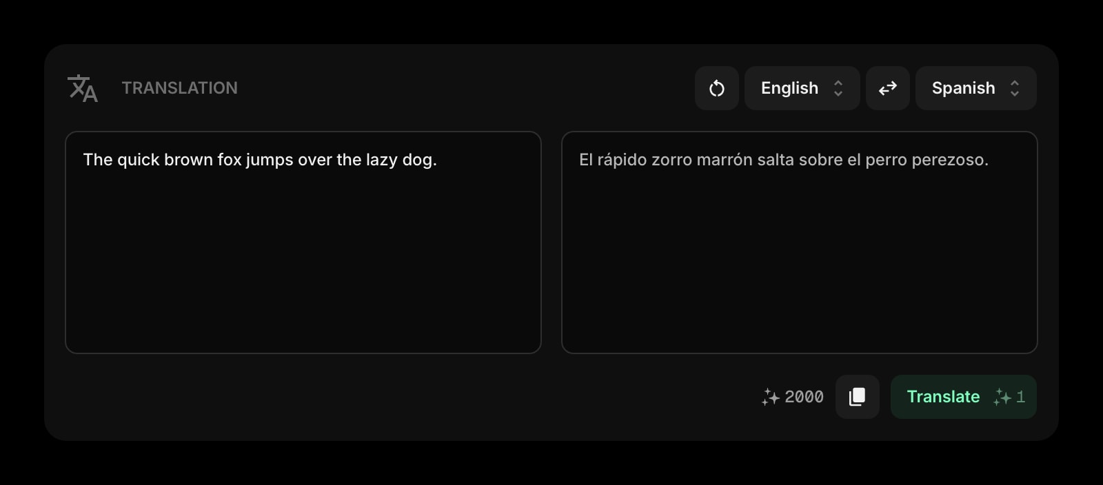
Task: Click the bidirectional arrow between language selectors
Action: click(x=887, y=88)
